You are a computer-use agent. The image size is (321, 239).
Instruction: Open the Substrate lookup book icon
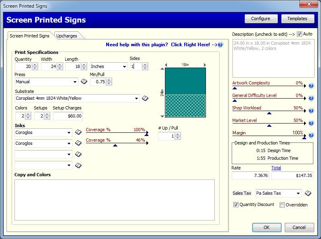tap(145, 98)
